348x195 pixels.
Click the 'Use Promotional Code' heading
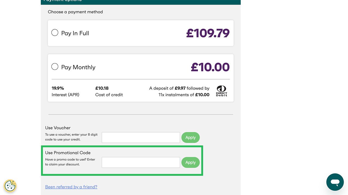[x=68, y=153]
